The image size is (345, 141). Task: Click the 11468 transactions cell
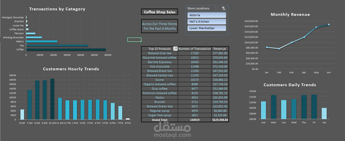coord(194,66)
